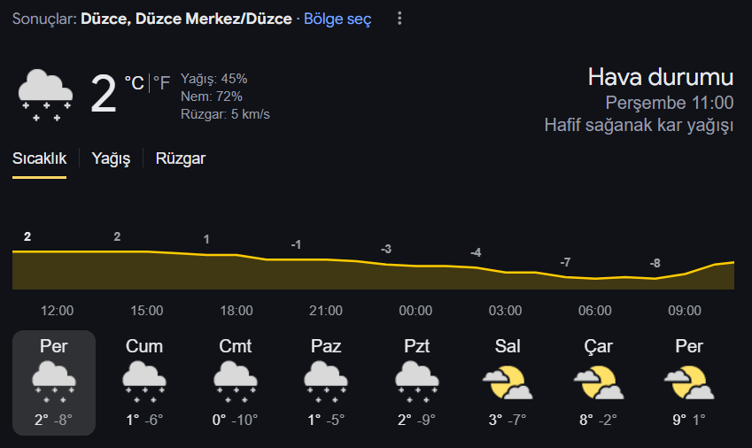The height and width of the screenshot is (448, 752).
Task: Choose the highlighted Per day card
Action: (x=54, y=382)
